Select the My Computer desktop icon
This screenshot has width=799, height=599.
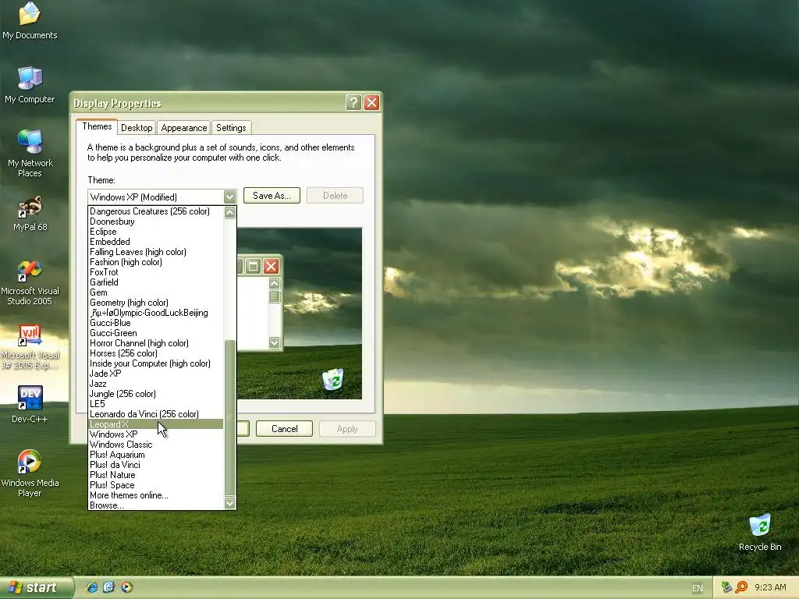click(30, 84)
